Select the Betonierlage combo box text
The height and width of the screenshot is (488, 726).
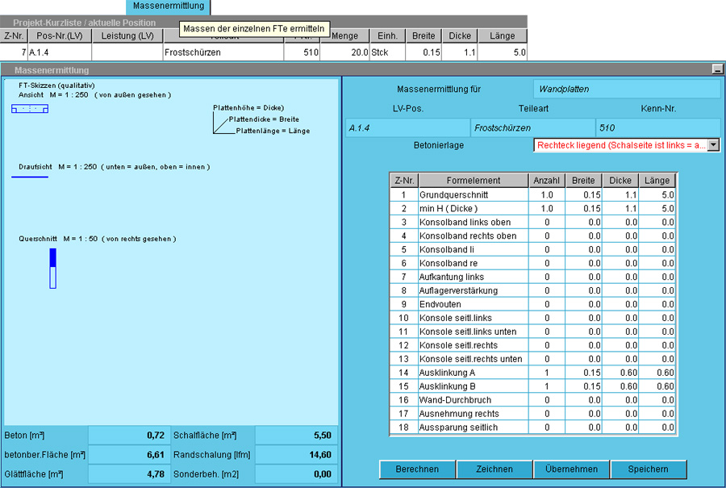click(x=621, y=145)
